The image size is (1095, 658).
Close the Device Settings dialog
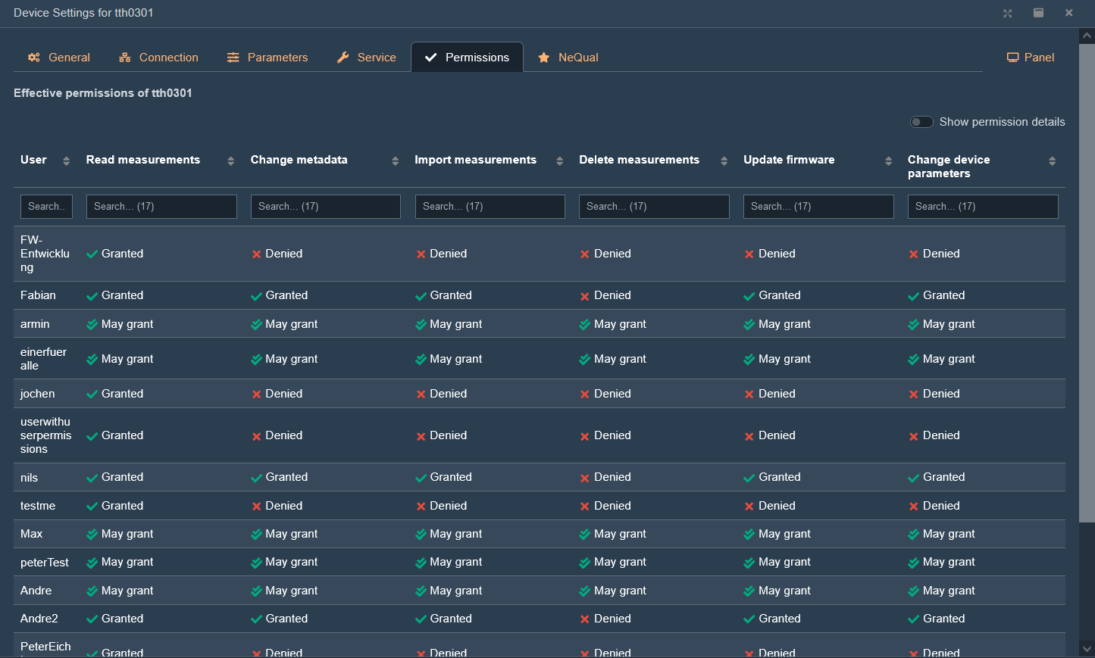coord(1068,13)
